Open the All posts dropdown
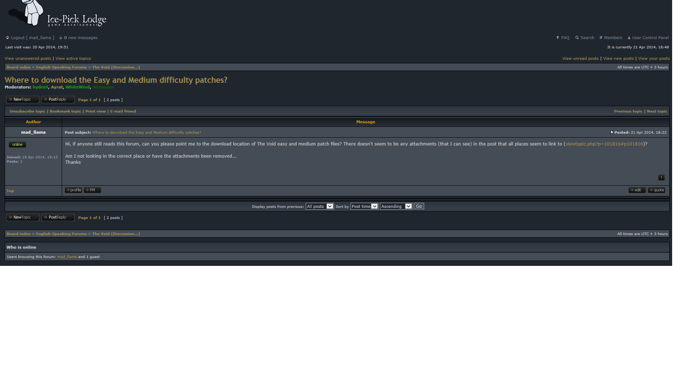 319,206
